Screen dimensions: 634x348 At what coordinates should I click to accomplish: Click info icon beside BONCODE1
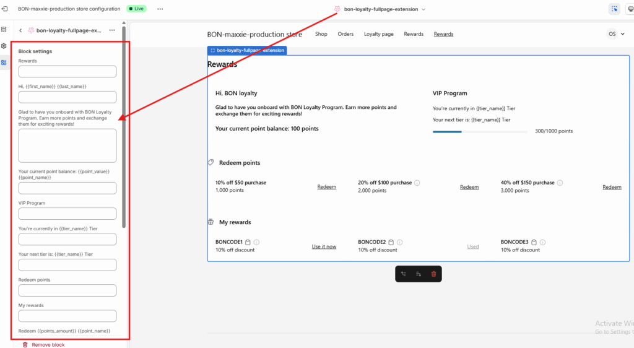(256, 242)
